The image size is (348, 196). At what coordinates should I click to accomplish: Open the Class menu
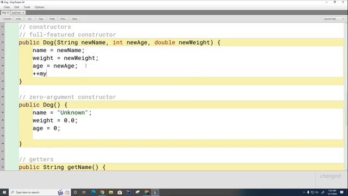[7, 7]
